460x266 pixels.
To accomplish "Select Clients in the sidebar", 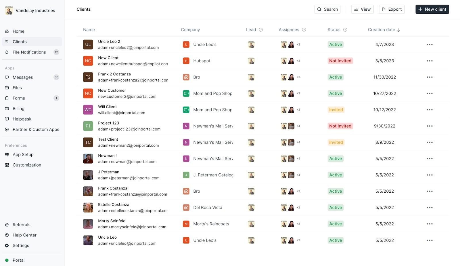I will (x=20, y=41).
